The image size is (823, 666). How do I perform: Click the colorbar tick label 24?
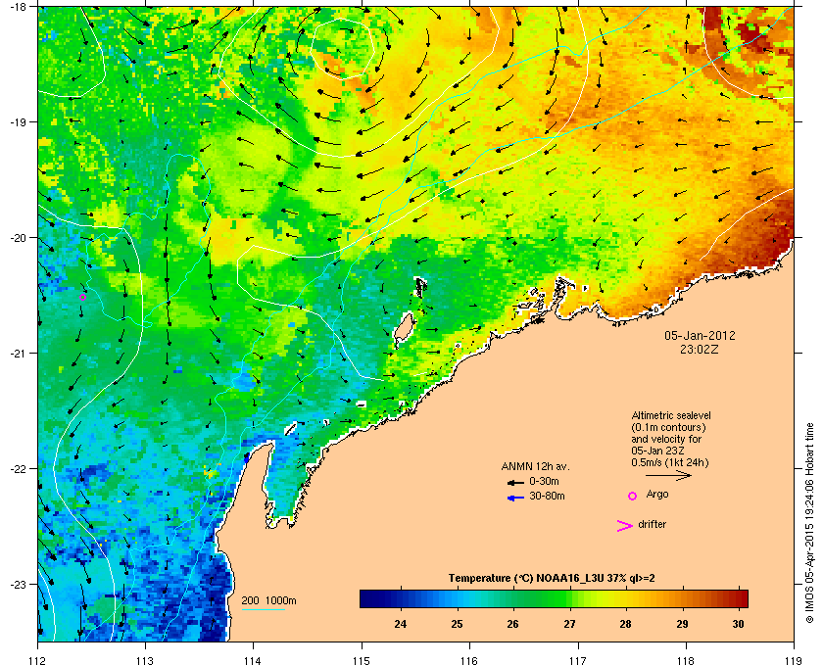pyautogui.click(x=401, y=624)
